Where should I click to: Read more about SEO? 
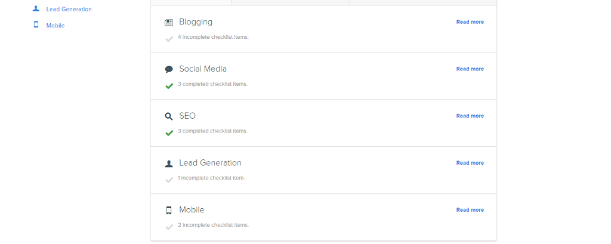470,116
